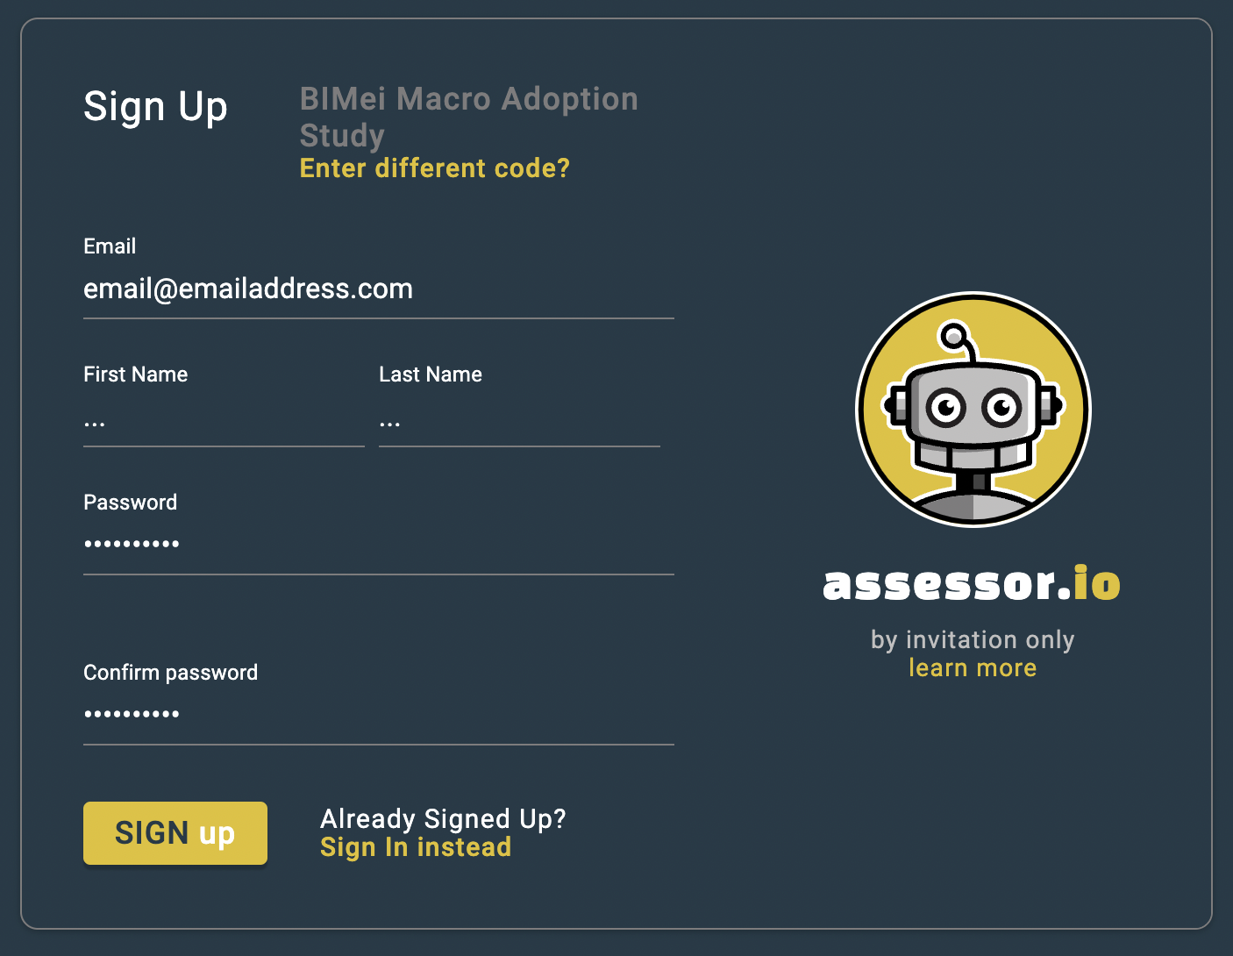Screen dimensions: 1233x956
Task: Open the learn more link
Action: click(973, 668)
